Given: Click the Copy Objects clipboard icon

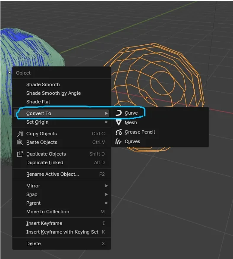Looking at the screenshot, I should click(20, 134).
